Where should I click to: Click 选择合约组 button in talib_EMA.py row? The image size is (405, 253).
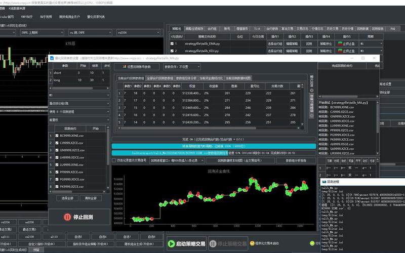click(275, 44)
